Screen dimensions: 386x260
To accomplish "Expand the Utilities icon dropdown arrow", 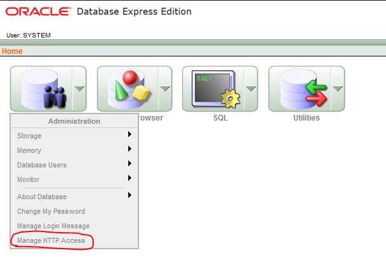I will [x=338, y=89].
